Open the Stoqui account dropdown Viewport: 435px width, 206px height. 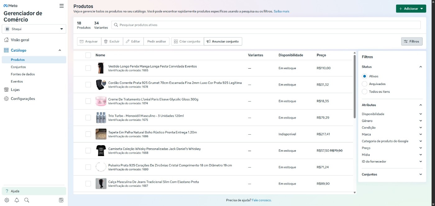tap(34, 29)
